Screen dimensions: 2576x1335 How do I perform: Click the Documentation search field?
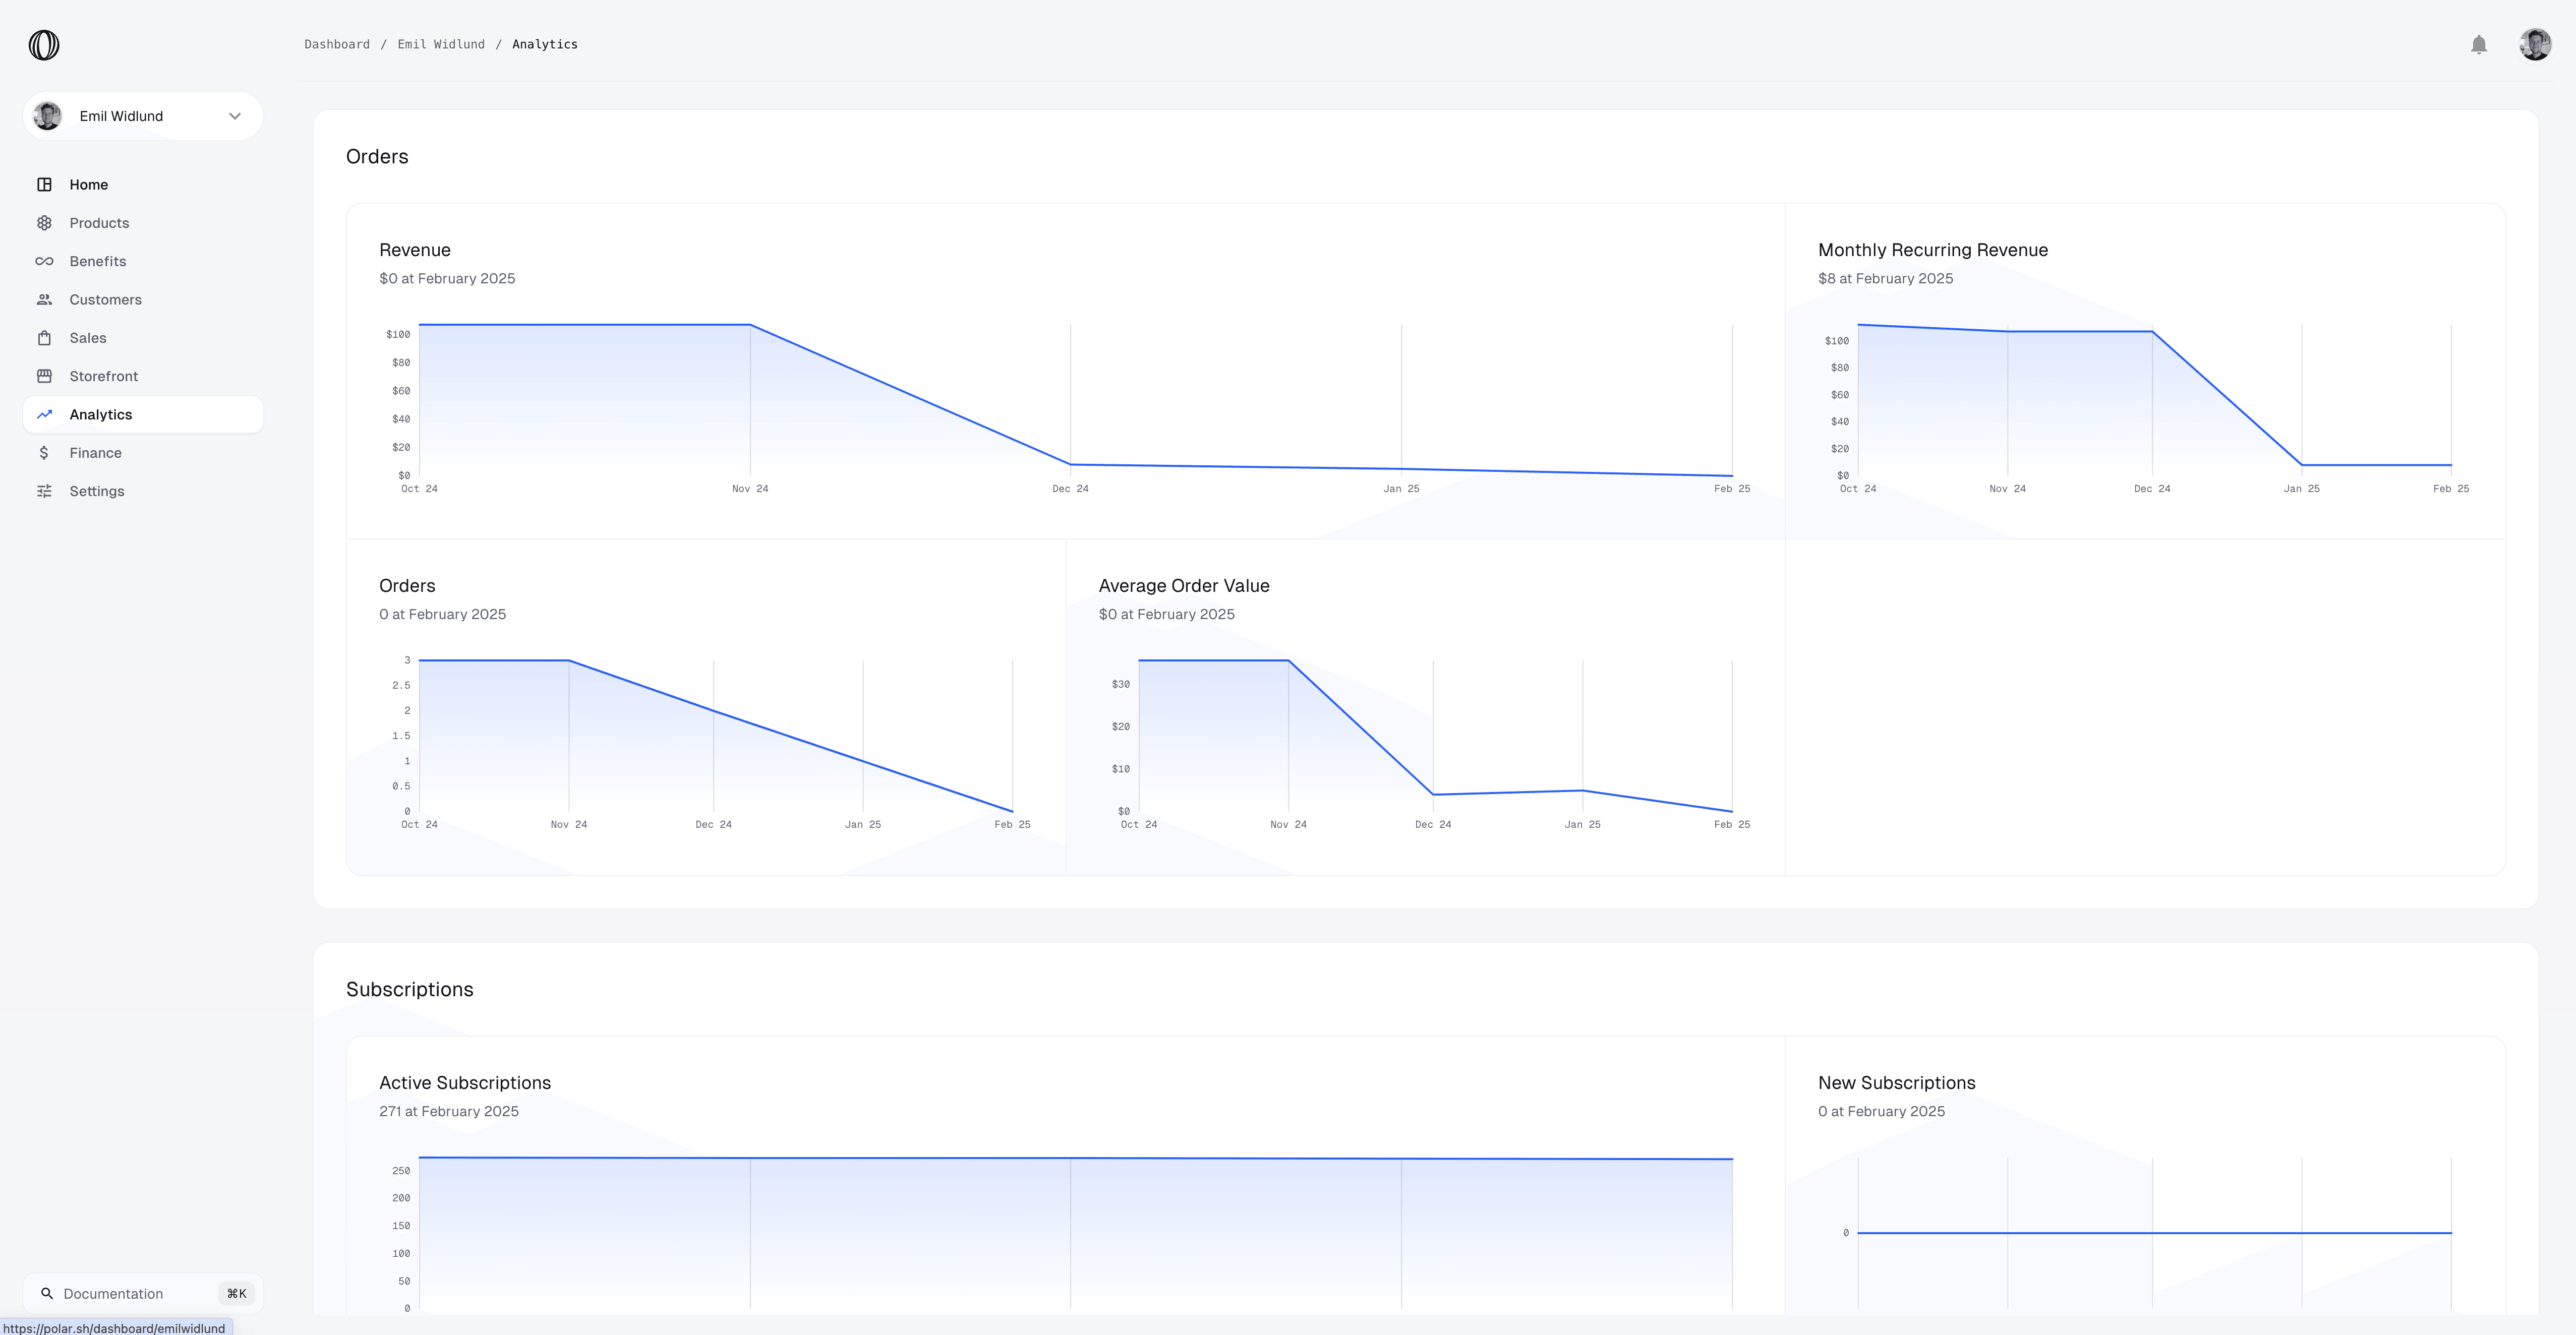tap(113, 1293)
